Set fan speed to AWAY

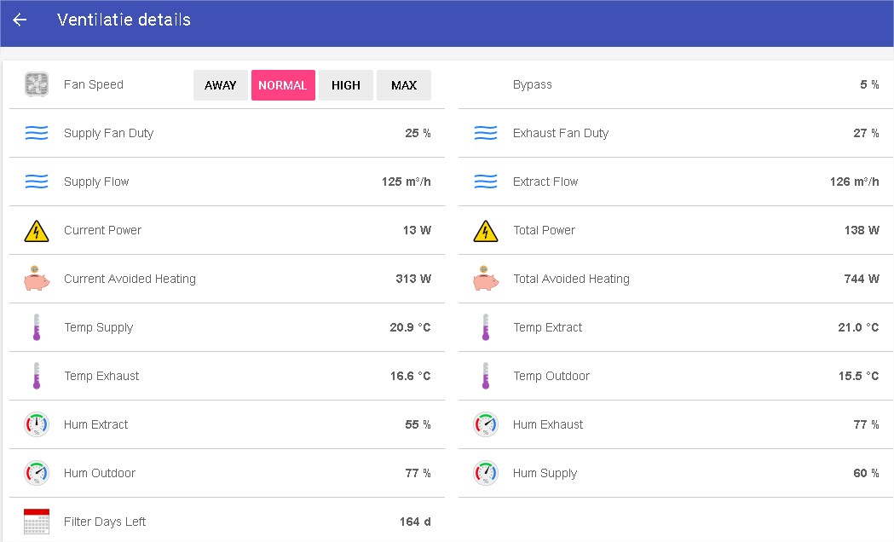coord(221,85)
